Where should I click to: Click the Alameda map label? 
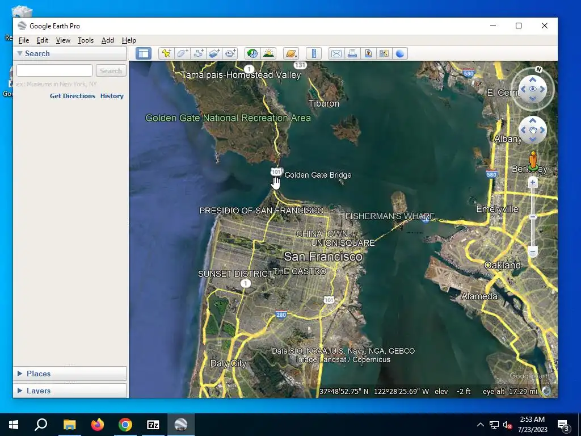(479, 296)
